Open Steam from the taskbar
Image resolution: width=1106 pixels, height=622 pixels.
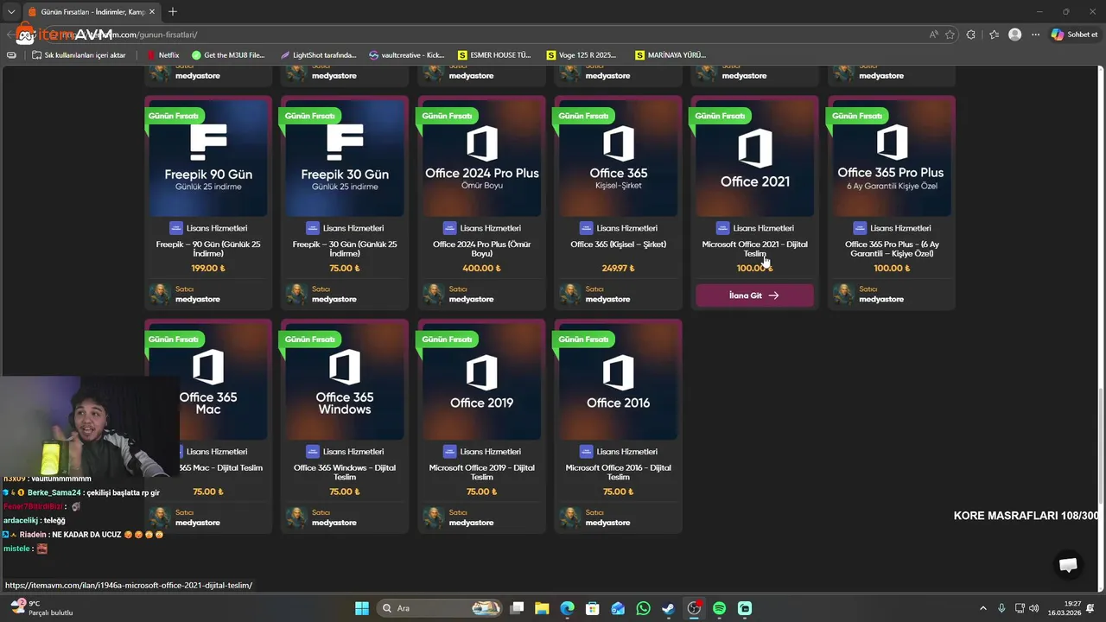(668, 608)
